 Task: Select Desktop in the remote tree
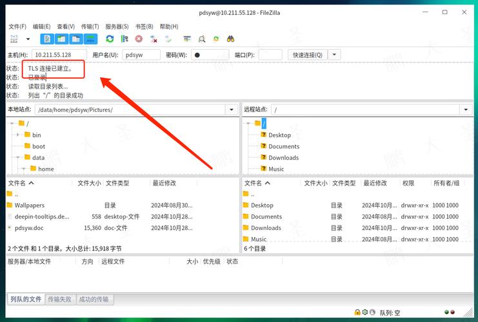(x=279, y=135)
